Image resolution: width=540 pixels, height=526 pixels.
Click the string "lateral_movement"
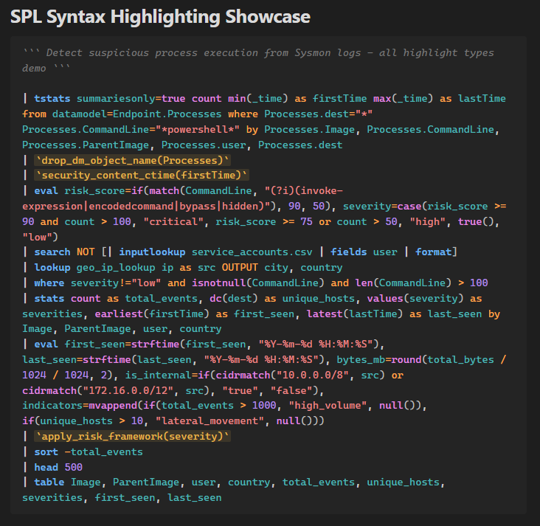(210, 421)
